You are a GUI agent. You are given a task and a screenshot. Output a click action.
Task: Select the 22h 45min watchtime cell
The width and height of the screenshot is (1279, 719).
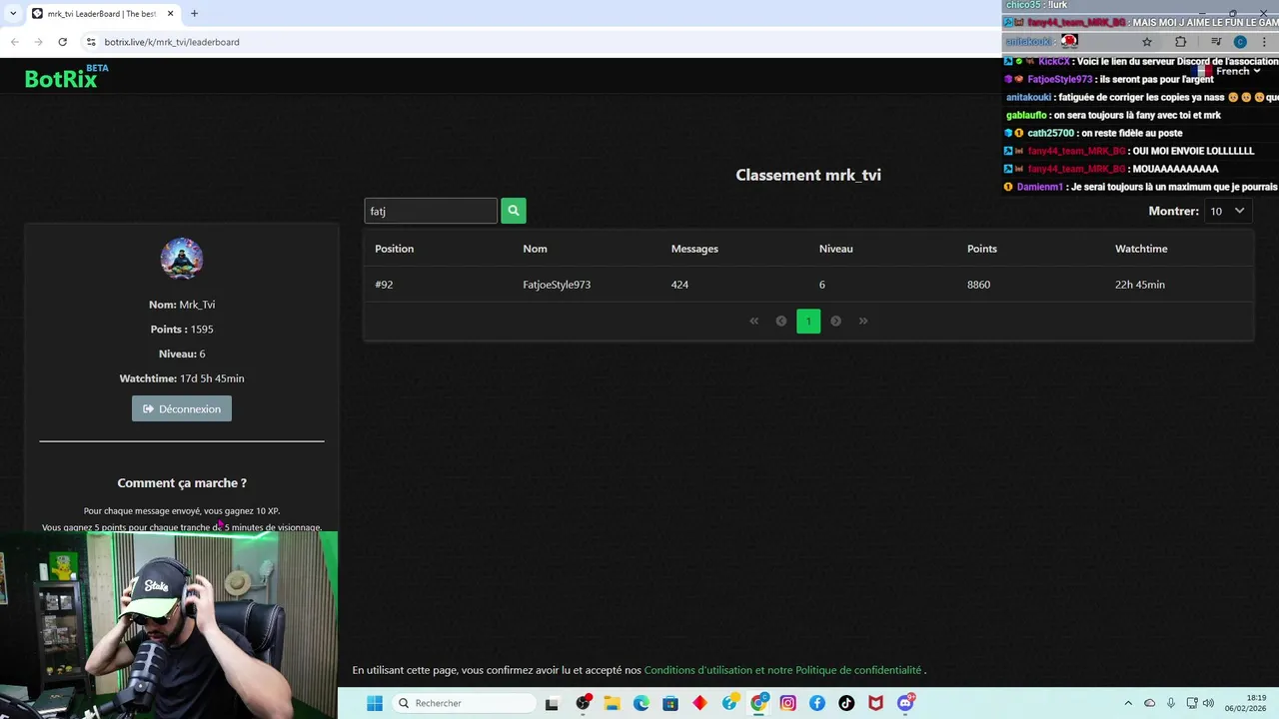(1140, 285)
